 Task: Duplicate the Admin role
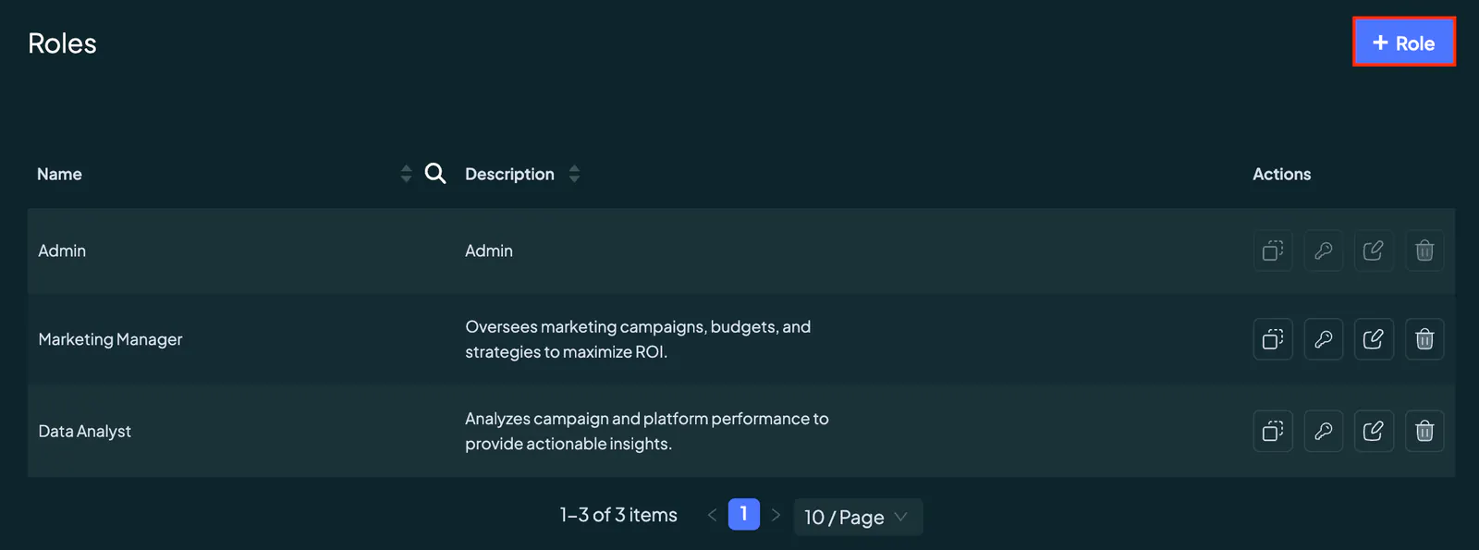coord(1273,251)
